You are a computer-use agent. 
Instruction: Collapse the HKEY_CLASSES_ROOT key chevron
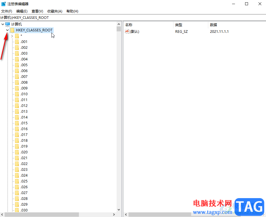(7, 30)
